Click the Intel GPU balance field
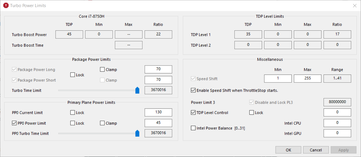Viewport: 361px width, 157px height. pos(337,133)
